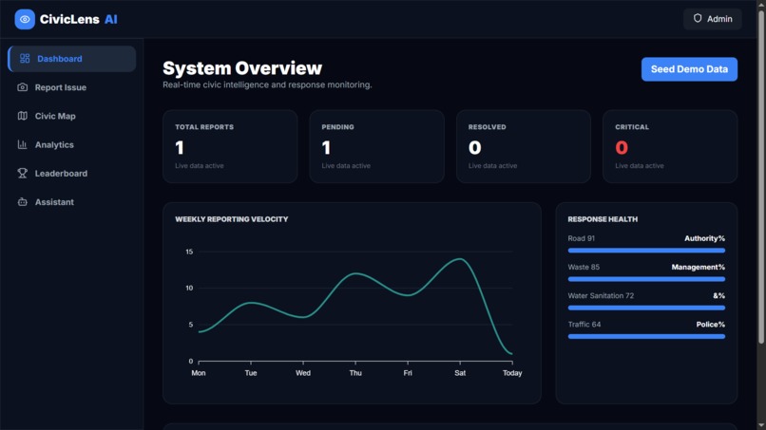Click the Sat label on chart axis
Viewport: 766px width, 430px height.
tap(460, 373)
